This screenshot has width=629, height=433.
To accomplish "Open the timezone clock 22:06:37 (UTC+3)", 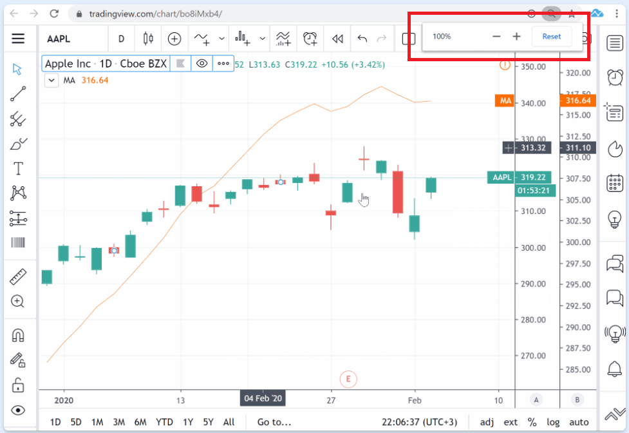I will click(419, 422).
